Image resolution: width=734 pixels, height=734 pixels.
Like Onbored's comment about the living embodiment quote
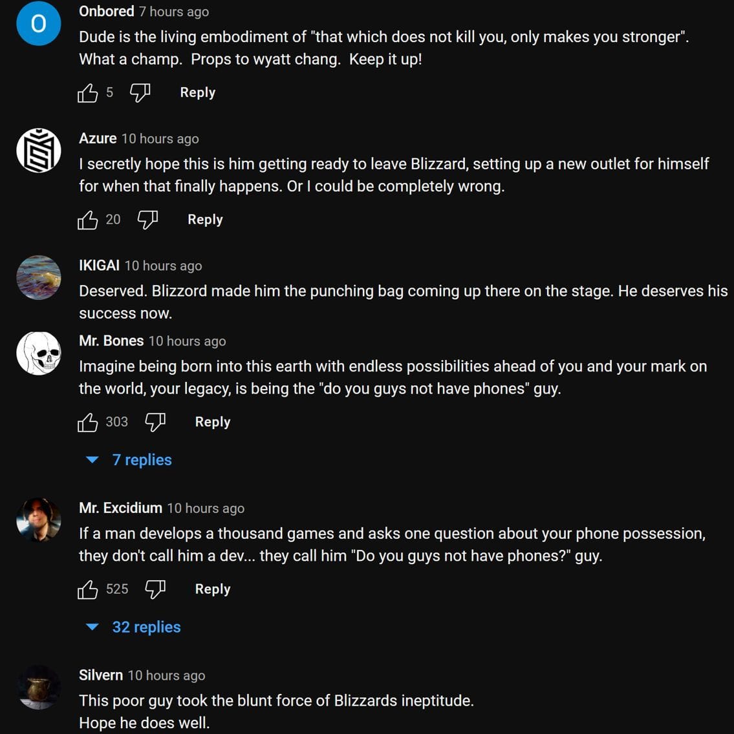coord(88,92)
